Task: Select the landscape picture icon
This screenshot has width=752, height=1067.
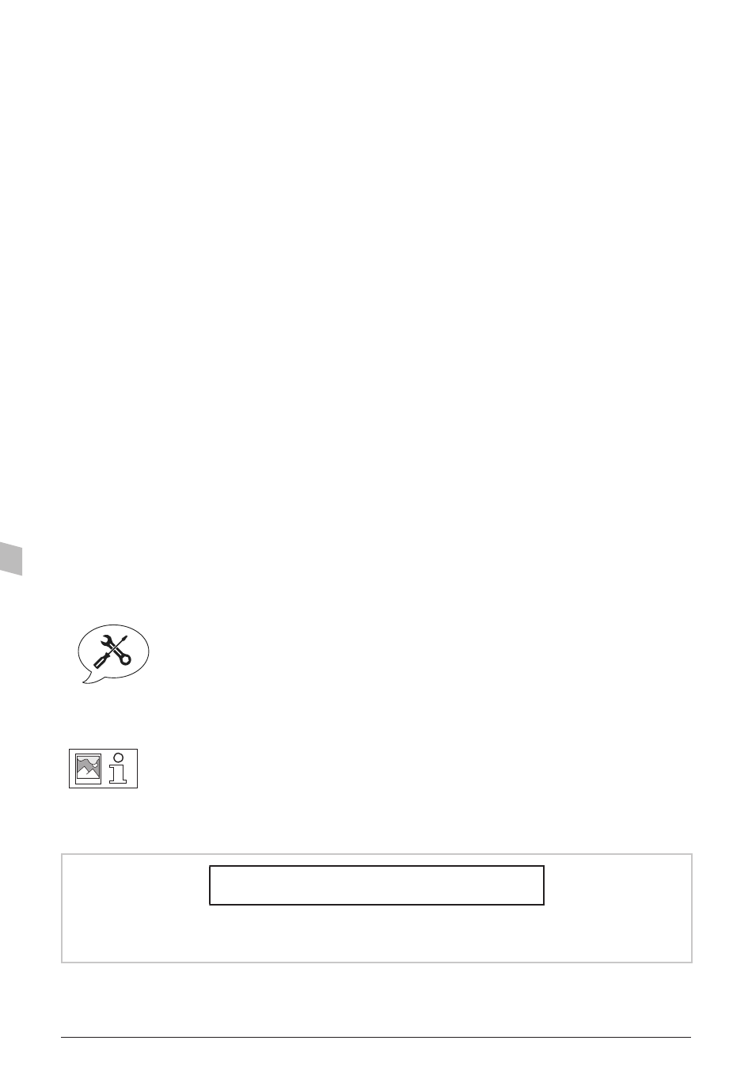Action: pos(88,769)
